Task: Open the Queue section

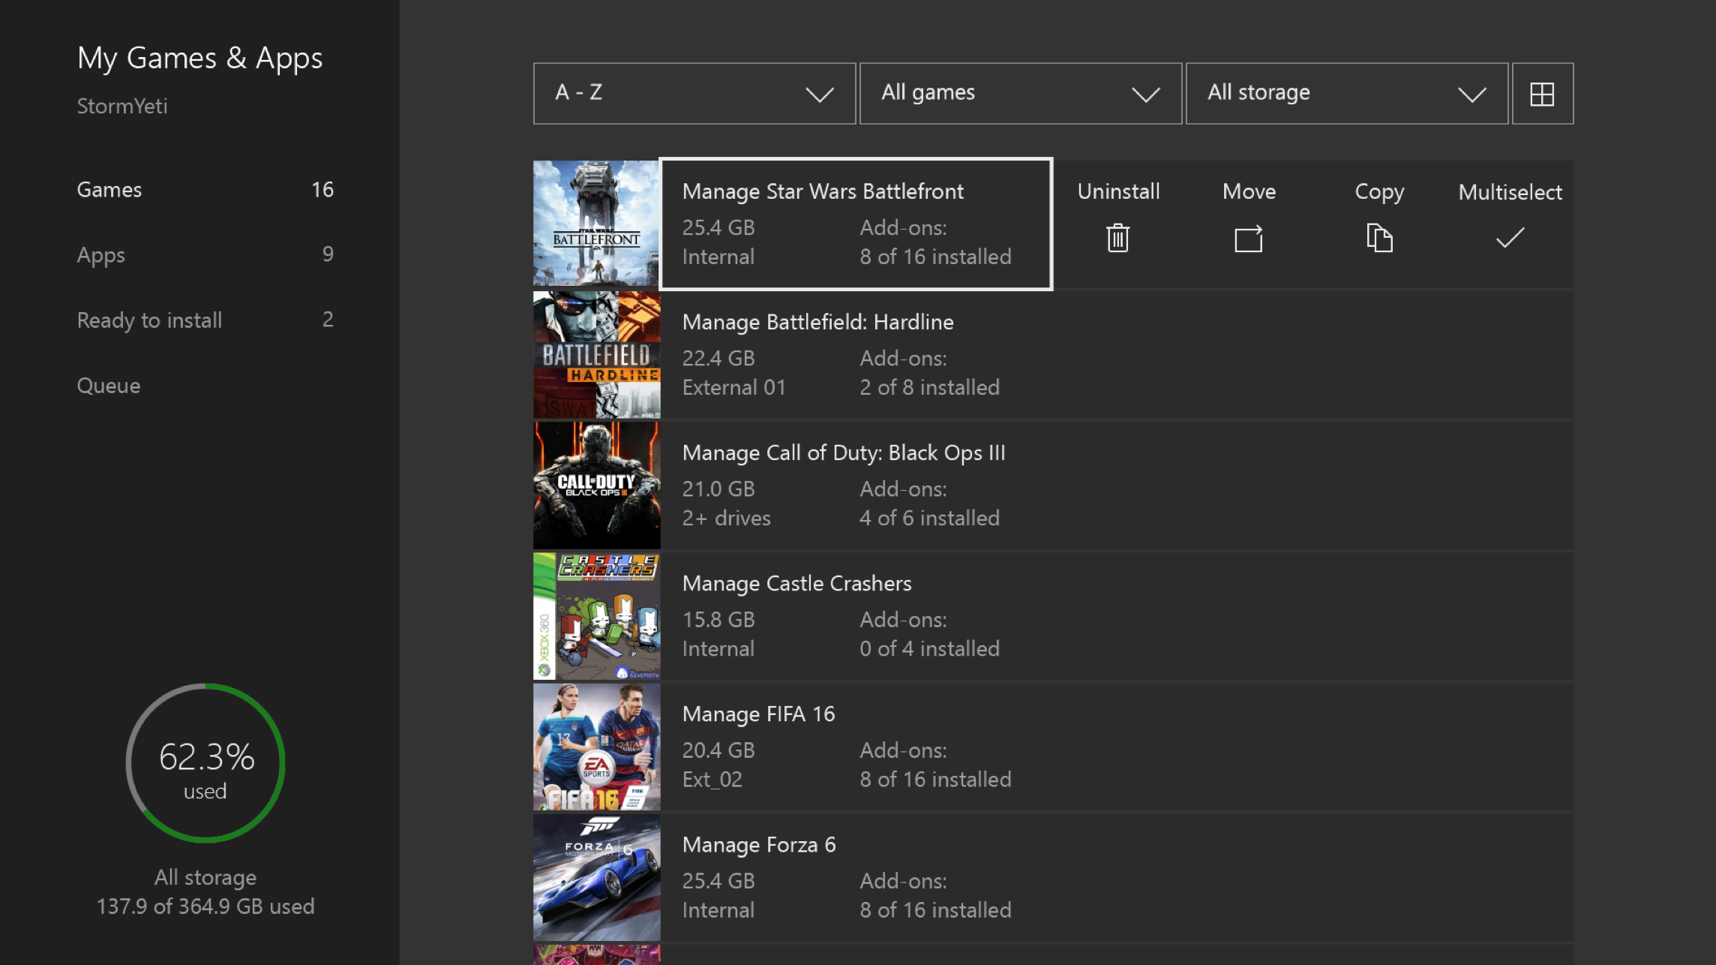Action: [108, 386]
